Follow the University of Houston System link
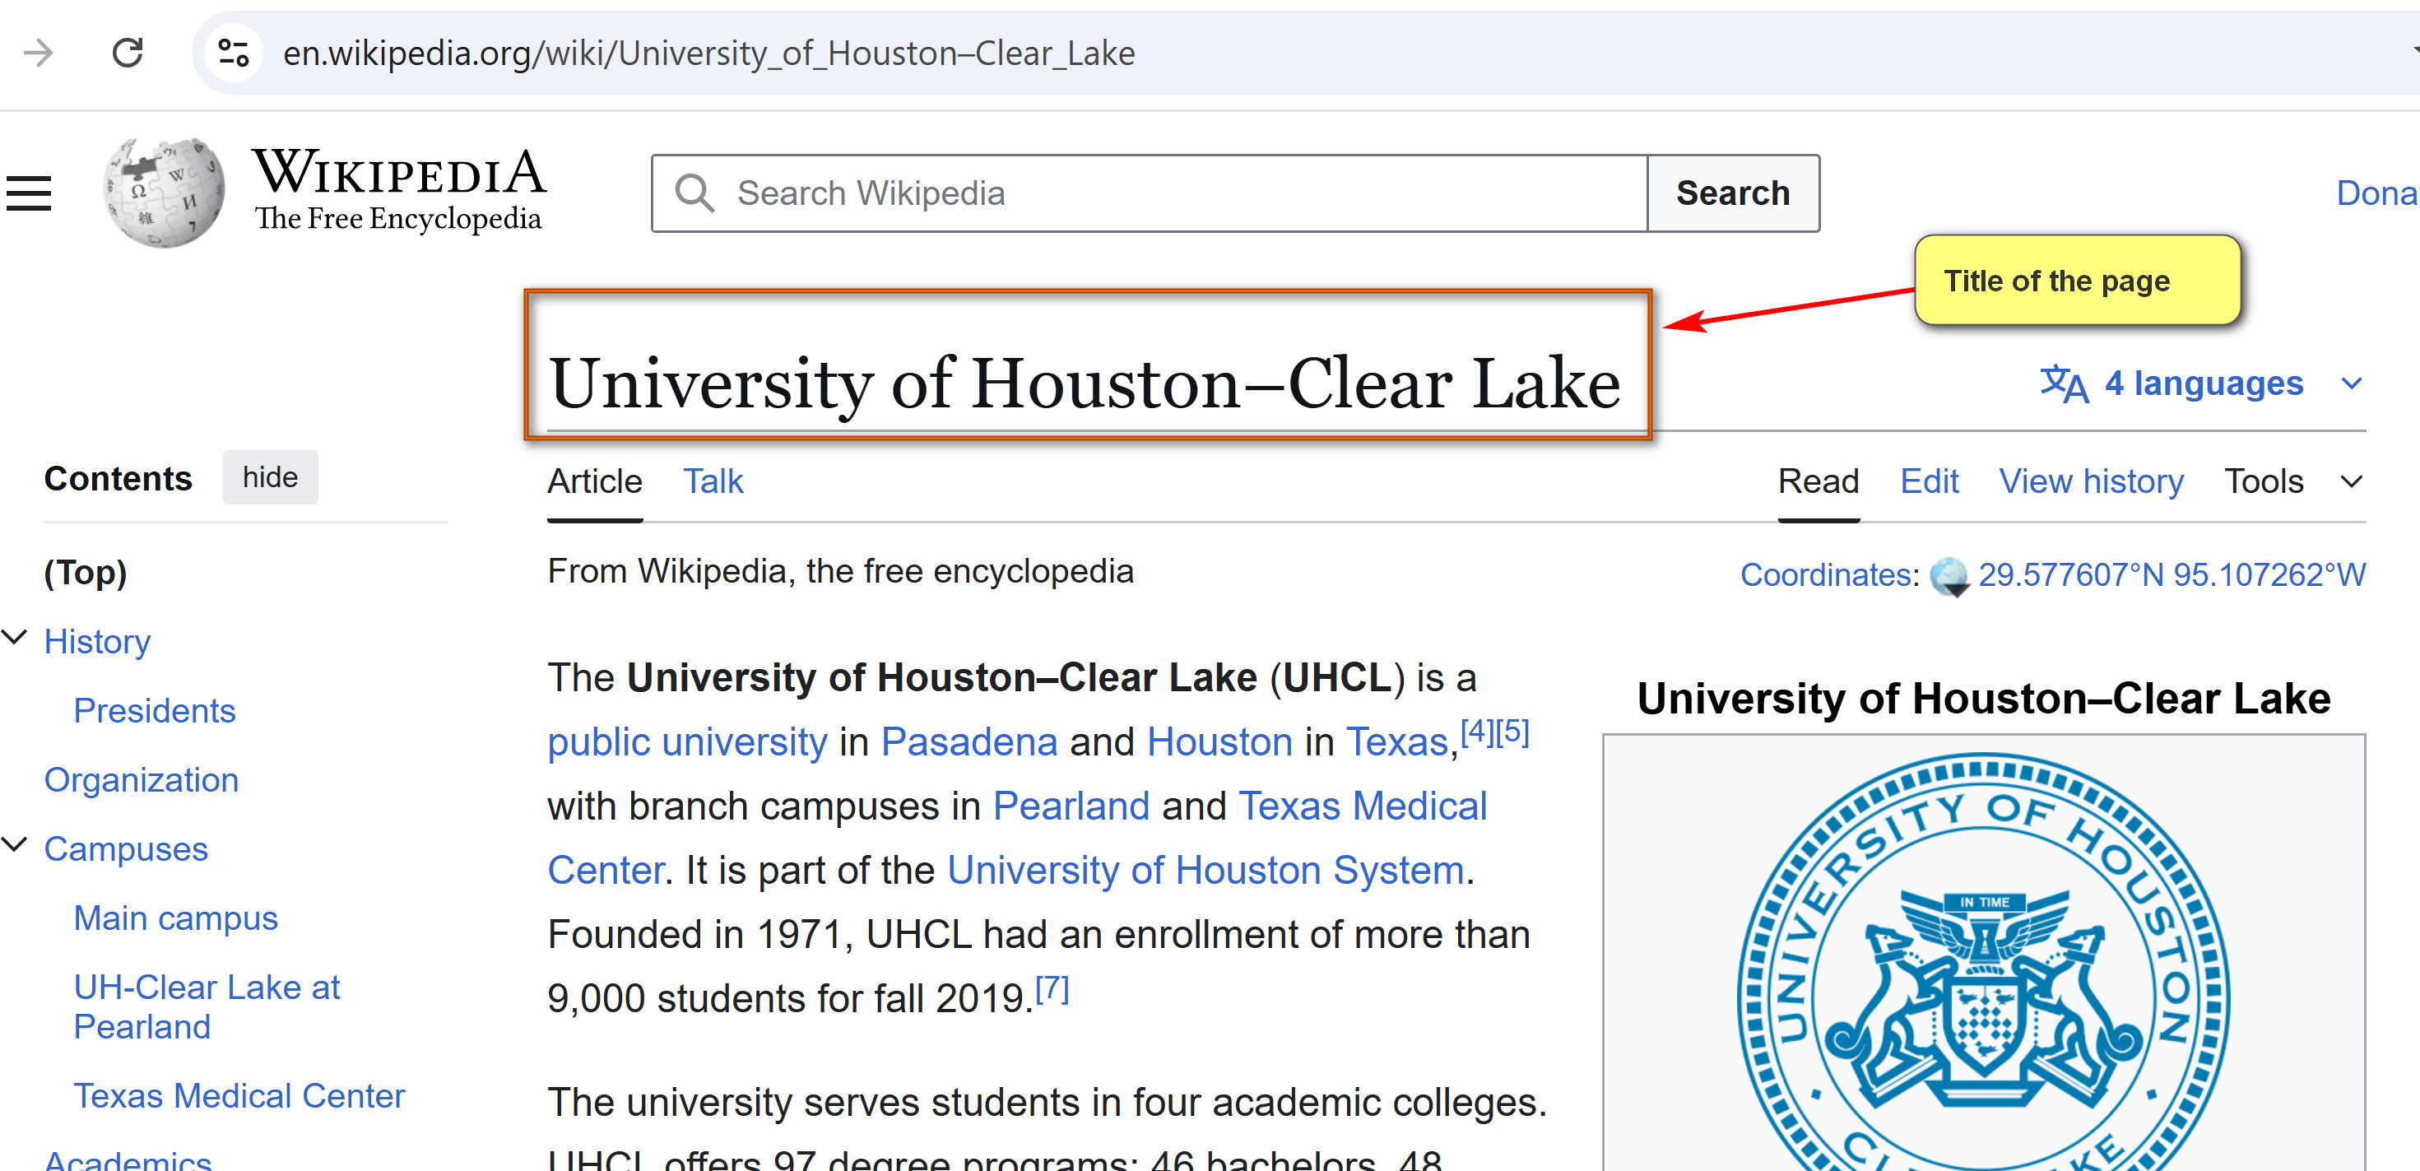This screenshot has height=1171, width=2420. tap(1205, 871)
